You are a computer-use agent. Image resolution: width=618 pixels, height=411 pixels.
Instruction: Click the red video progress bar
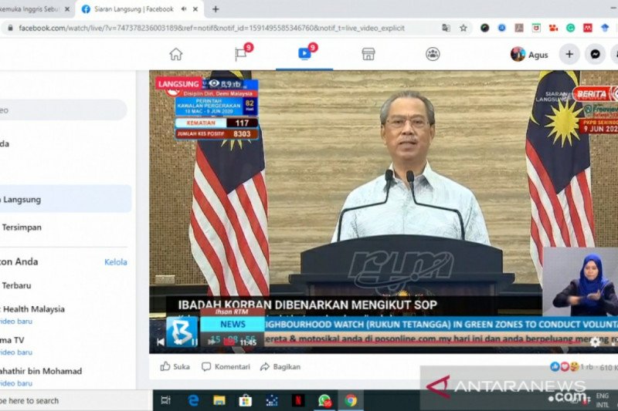point(426,342)
